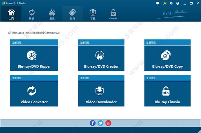Open settings via the gear icon
201x133 pixels.
tap(171, 3)
